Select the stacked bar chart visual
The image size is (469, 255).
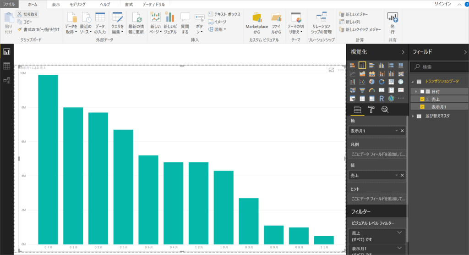click(352, 65)
